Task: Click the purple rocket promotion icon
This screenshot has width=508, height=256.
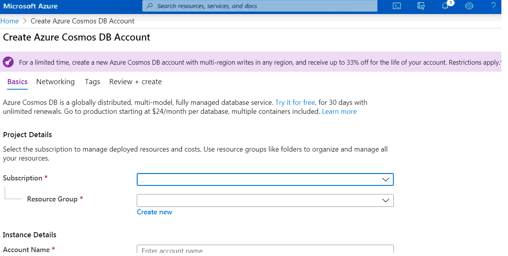Action: [8, 62]
